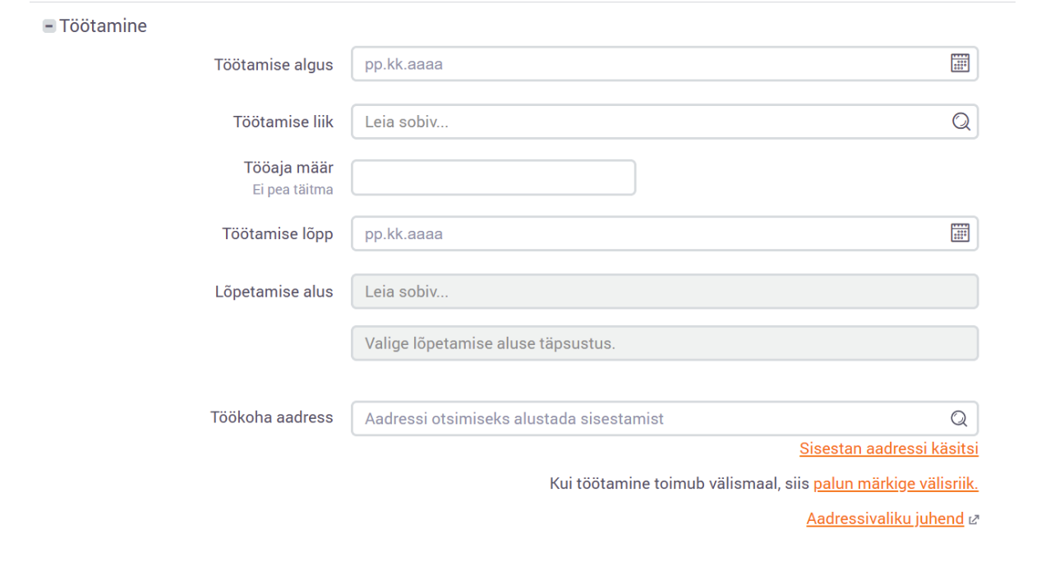The image size is (1055, 580).
Task: Open the Aadressivaliku juhend guide link
Action: 885,519
